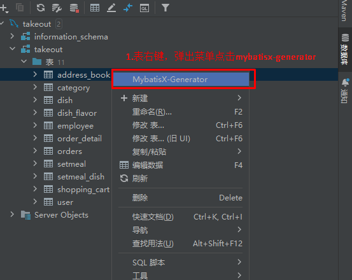Screen dimensions: 352x280
Task: Open data source properties (wrench icon)
Action: pos(57,8)
